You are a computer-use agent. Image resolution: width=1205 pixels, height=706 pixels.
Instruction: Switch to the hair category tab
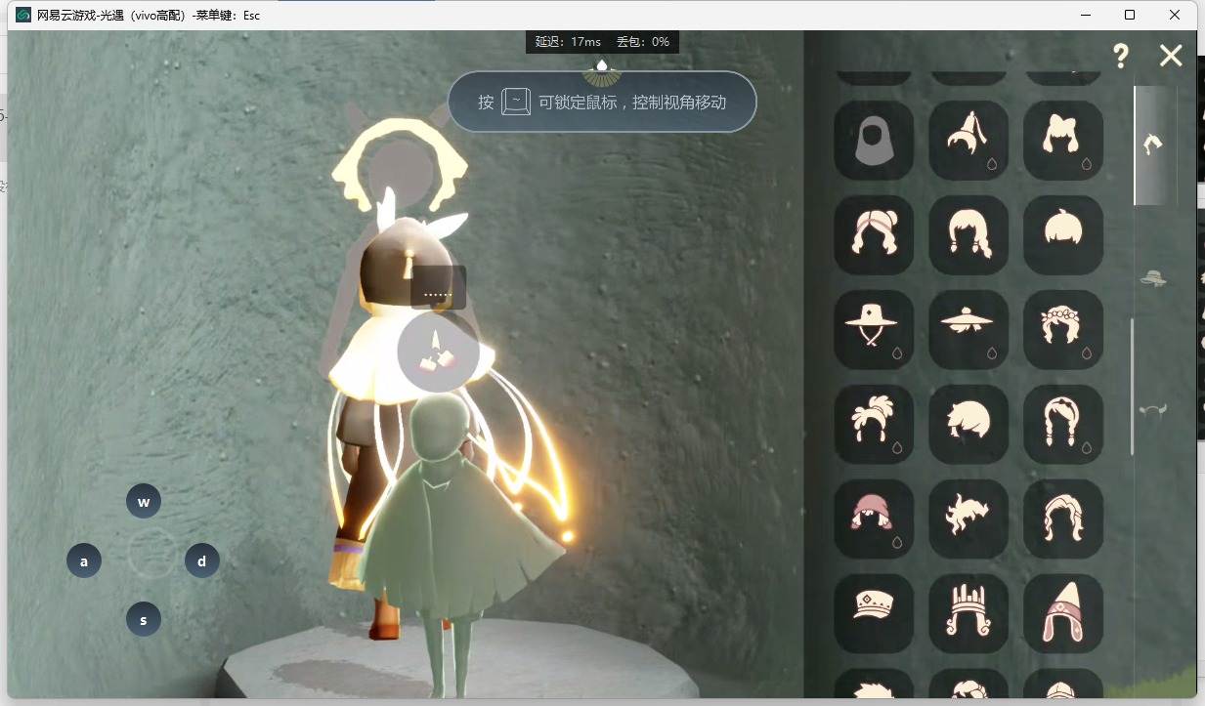(x=1153, y=145)
